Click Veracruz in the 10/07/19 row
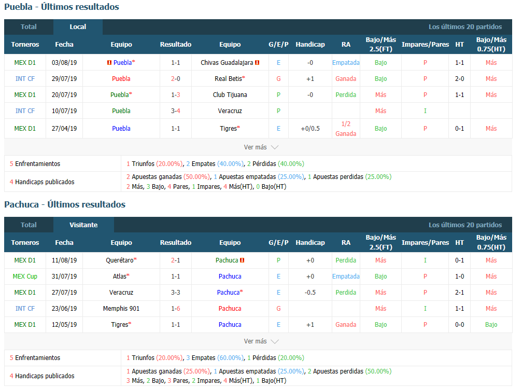Screen dimensions: 522x387 [x=230, y=111]
